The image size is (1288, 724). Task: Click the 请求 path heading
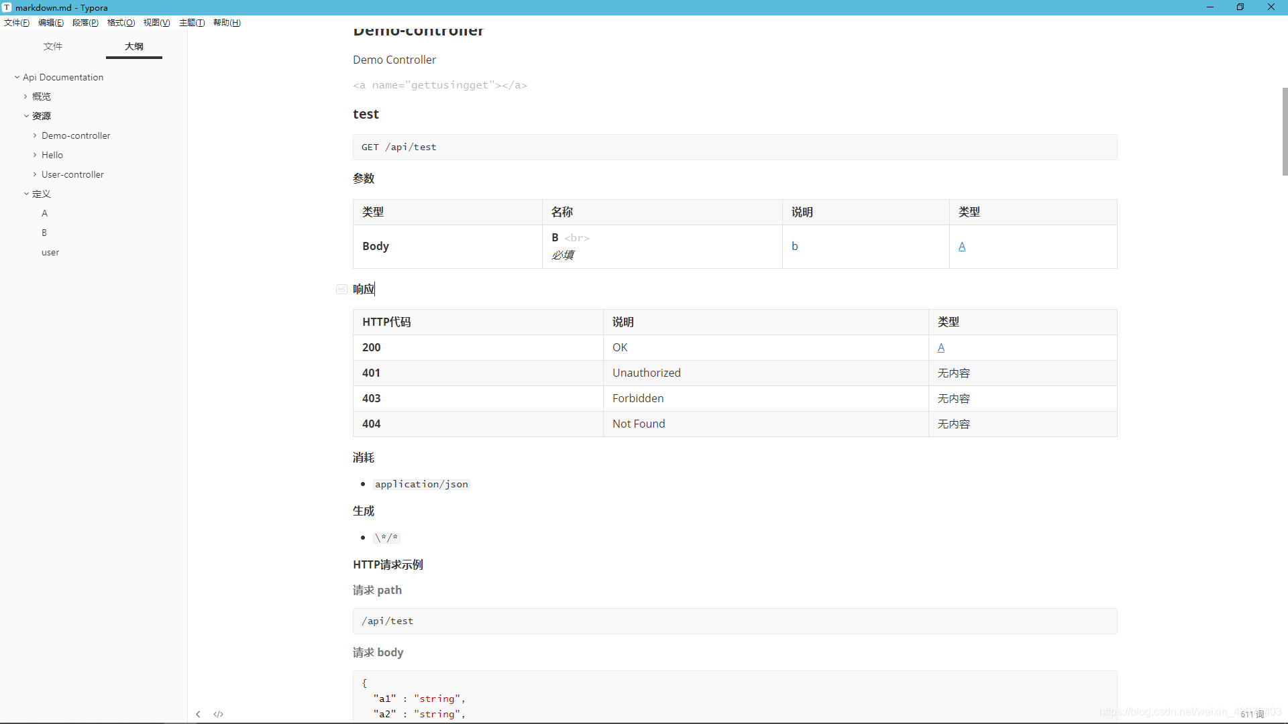pyautogui.click(x=377, y=590)
